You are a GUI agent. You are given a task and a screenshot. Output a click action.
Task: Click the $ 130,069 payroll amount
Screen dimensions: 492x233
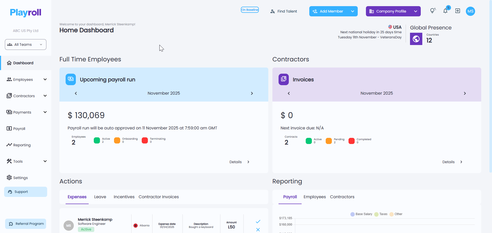[86, 115]
